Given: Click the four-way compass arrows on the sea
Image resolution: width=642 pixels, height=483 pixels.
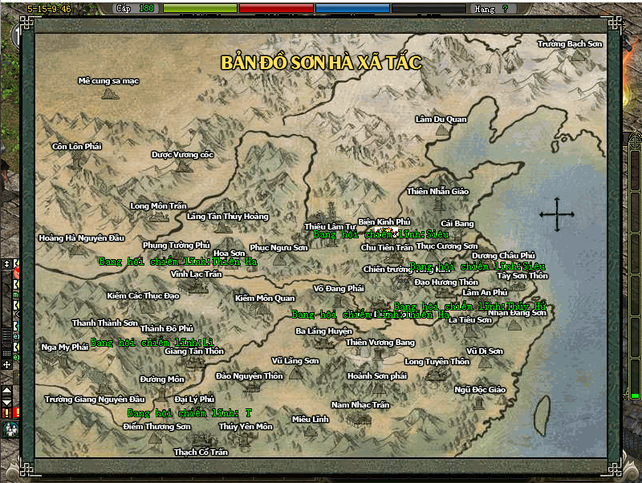Looking at the screenshot, I should pyautogui.click(x=557, y=214).
